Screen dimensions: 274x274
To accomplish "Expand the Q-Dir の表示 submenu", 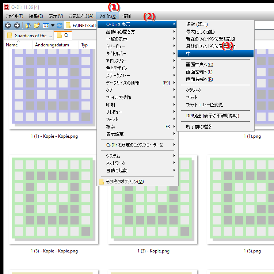I will coord(137,24).
